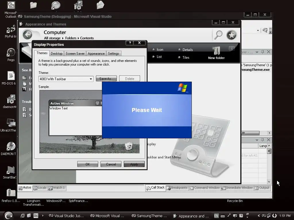The image size is (294, 220).
Task: Open the Appearance tab
Action: 96,54
